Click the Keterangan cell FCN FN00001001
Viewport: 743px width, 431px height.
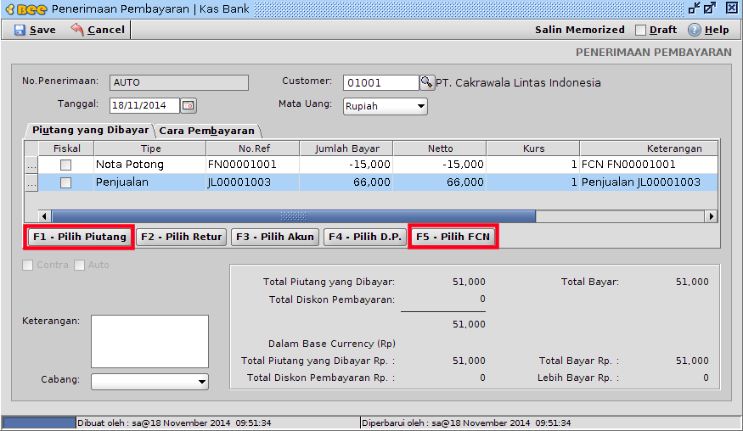pyautogui.click(x=650, y=165)
